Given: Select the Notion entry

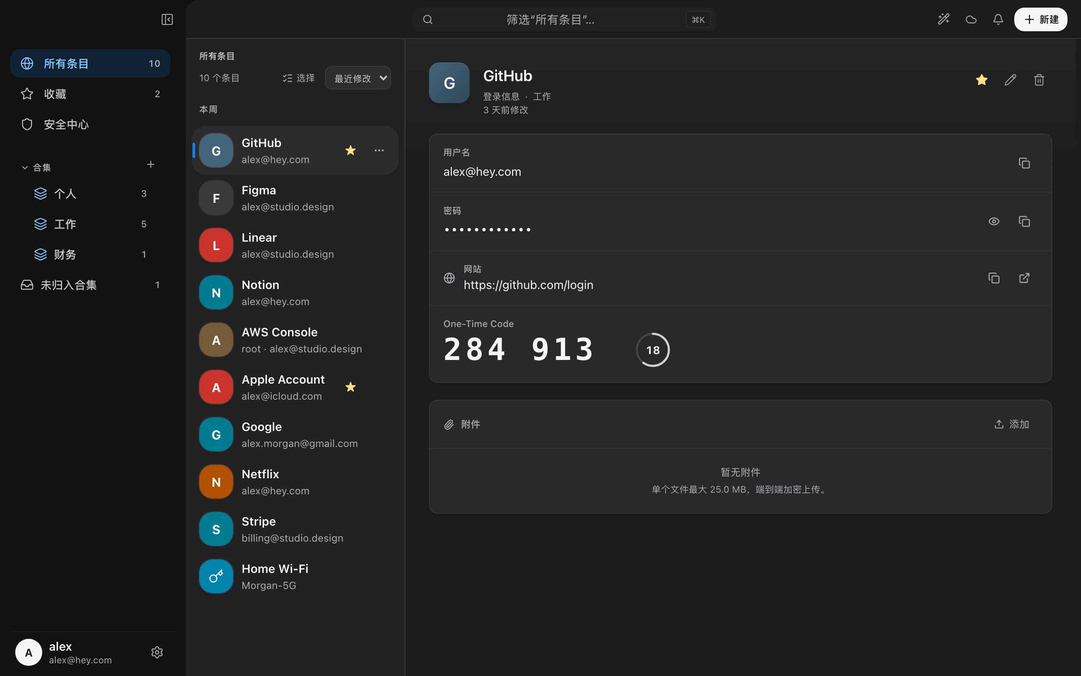Looking at the screenshot, I should click(295, 292).
